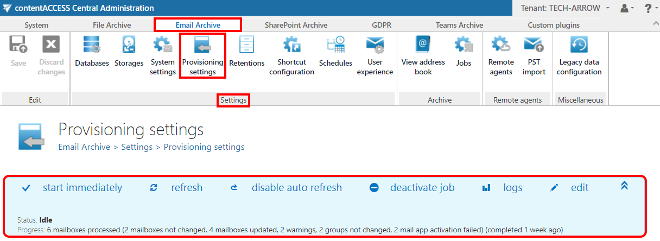
Task: Switch to the GDPR tab
Action: click(x=382, y=25)
